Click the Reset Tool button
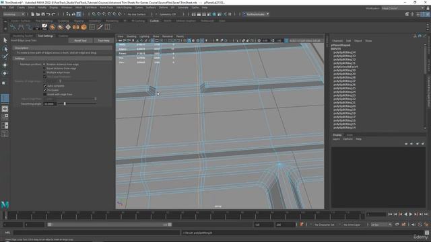 [80, 40]
